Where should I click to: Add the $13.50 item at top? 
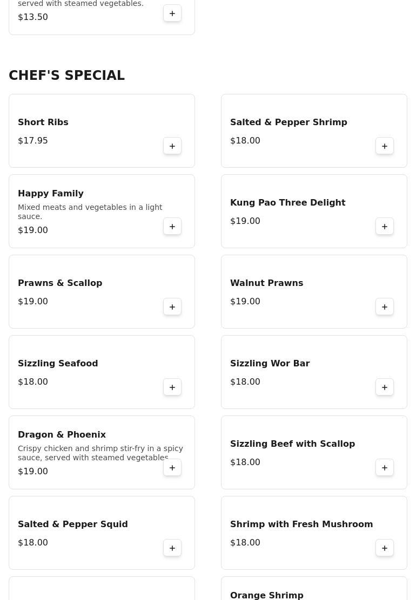coord(172,13)
